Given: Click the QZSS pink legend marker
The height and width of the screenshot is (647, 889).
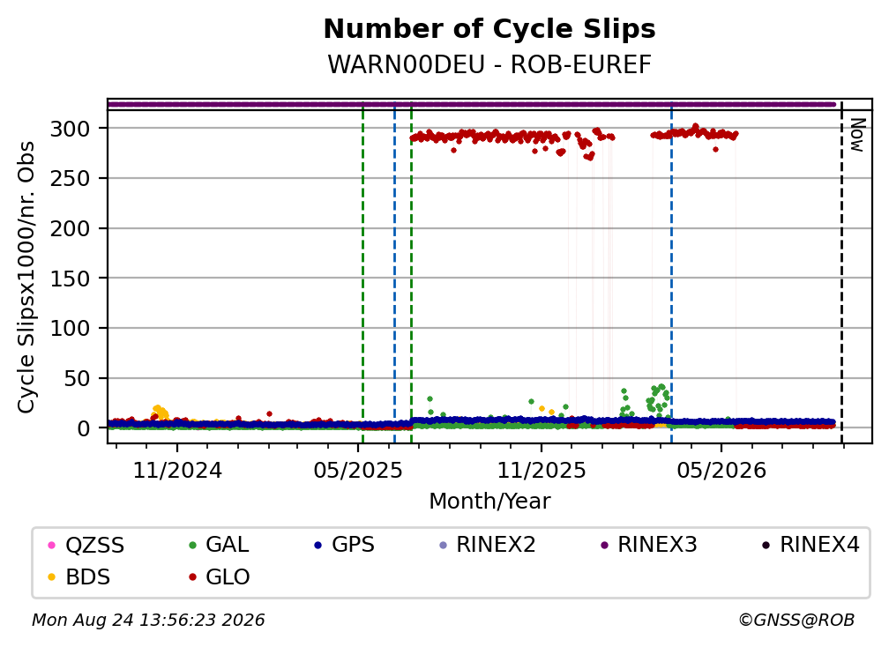Looking at the screenshot, I should click(x=51, y=545).
